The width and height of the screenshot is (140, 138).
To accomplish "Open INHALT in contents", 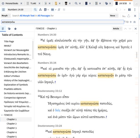I will (x=7, y=46).
